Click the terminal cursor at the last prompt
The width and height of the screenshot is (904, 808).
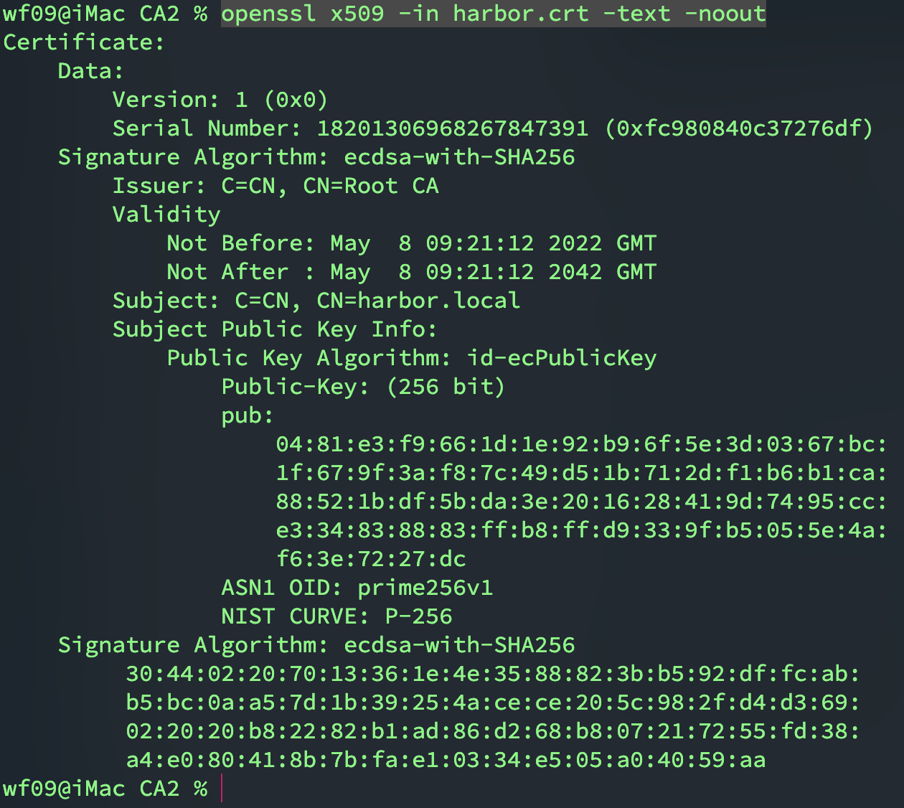tap(222, 789)
